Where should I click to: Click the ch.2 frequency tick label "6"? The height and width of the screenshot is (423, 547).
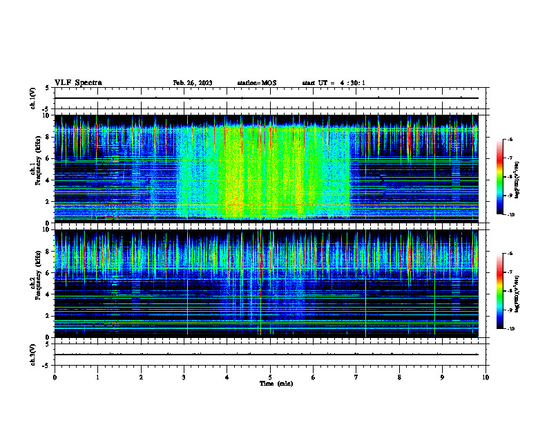(x=48, y=273)
